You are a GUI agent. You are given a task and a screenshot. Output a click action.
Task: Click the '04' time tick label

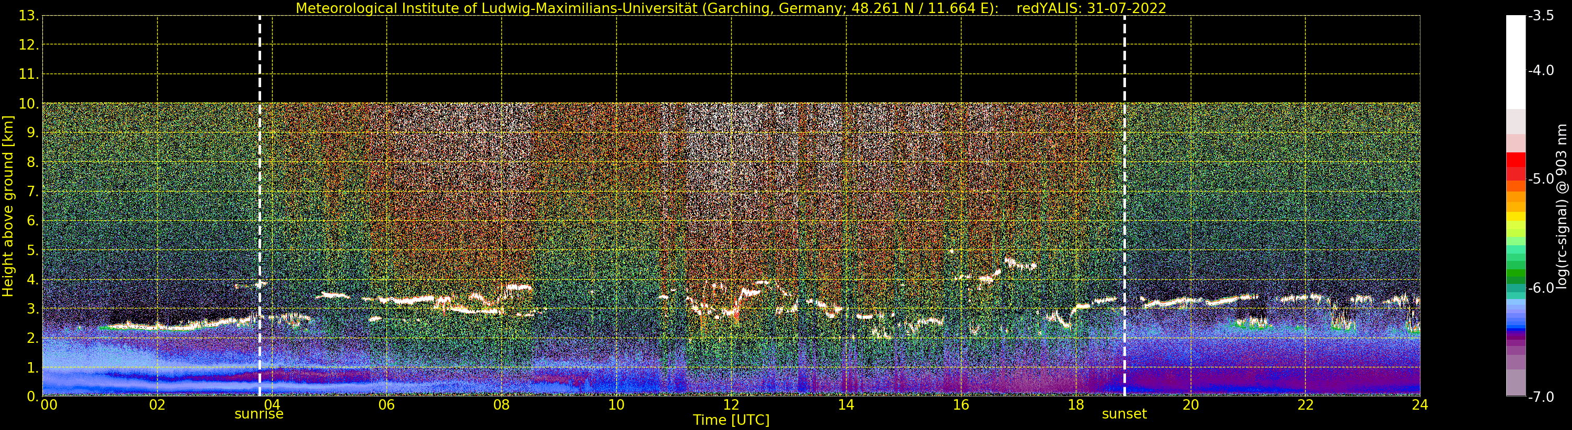[x=272, y=405]
